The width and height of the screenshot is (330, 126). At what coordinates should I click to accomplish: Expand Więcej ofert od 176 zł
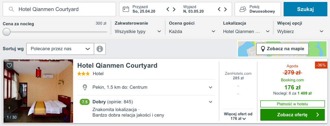(238, 116)
